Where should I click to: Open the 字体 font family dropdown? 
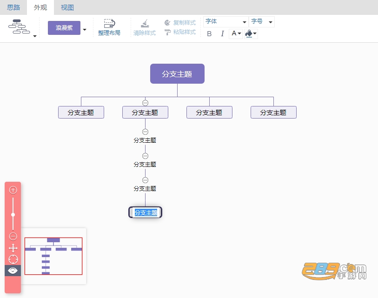pos(226,22)
